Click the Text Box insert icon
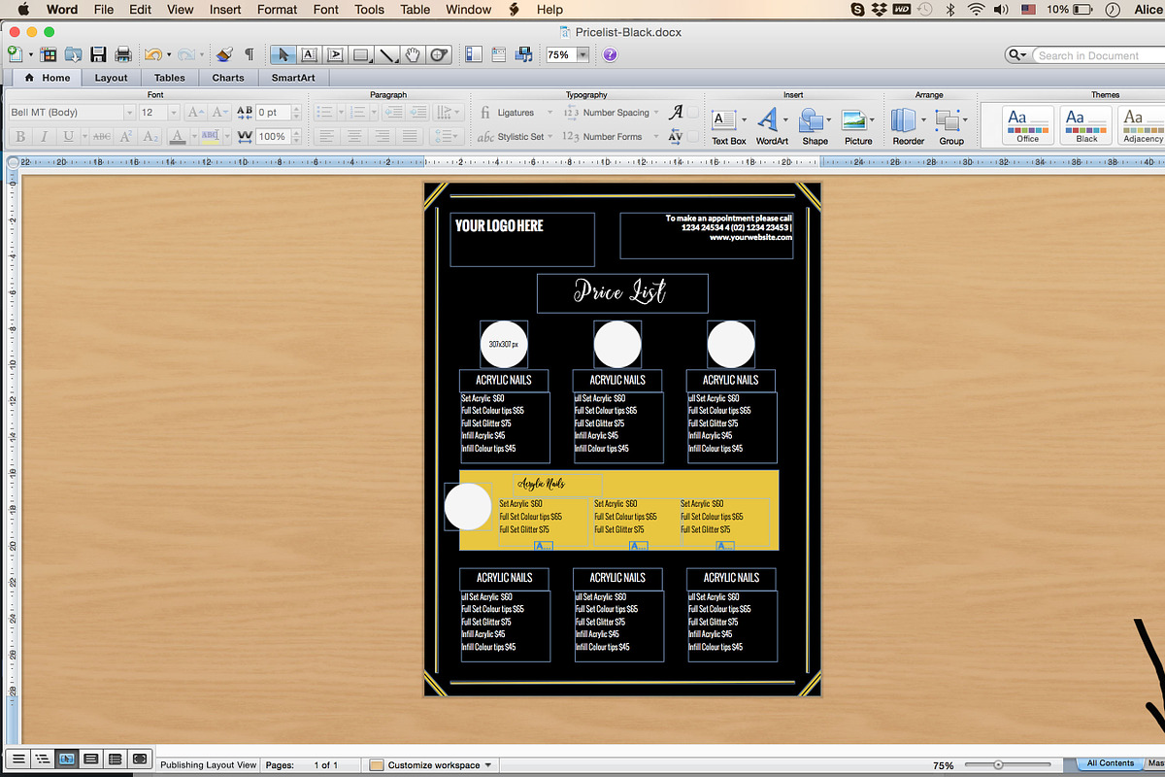Viewport: 1165px width, 777px height. [727, 124]
